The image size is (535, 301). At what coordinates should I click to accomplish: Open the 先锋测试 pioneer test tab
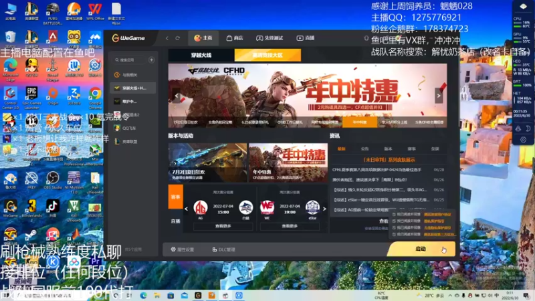270,38
